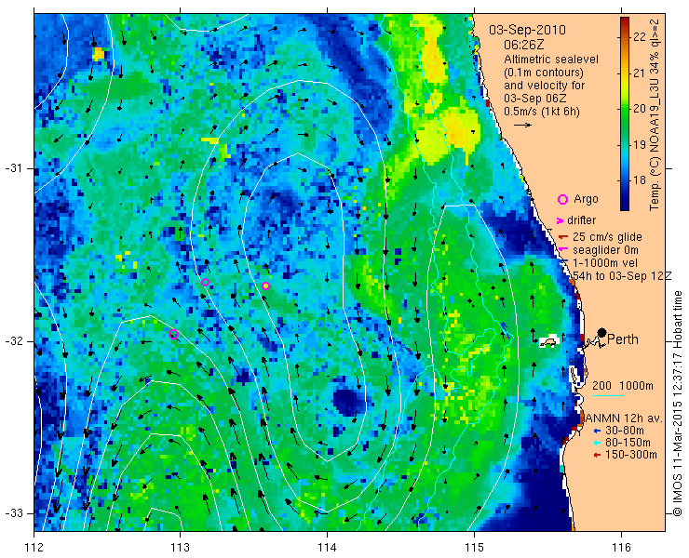Click the 0.5m/s velocity scale arrow

(x=522, y=126)
